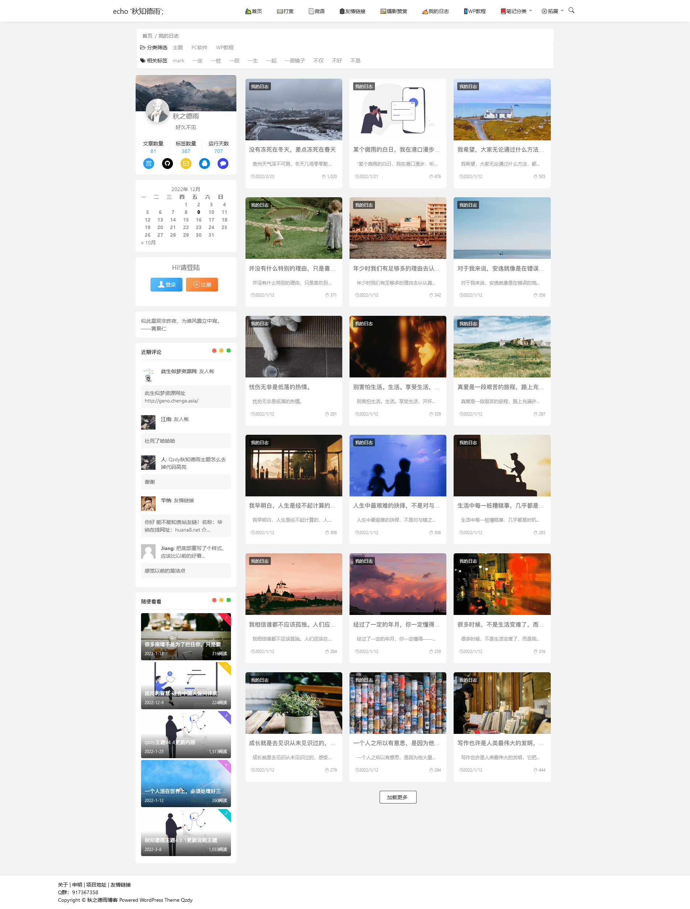Open post 生活中每一桩糟糕事

500,505
